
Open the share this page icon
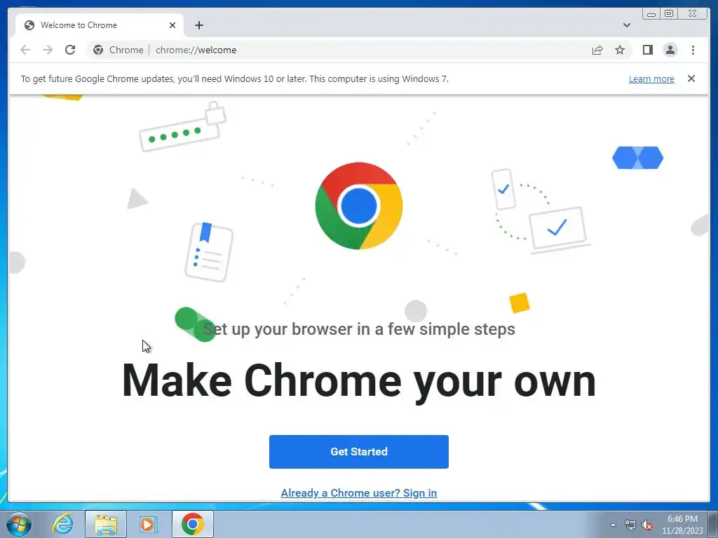click(x=597, y=50)
